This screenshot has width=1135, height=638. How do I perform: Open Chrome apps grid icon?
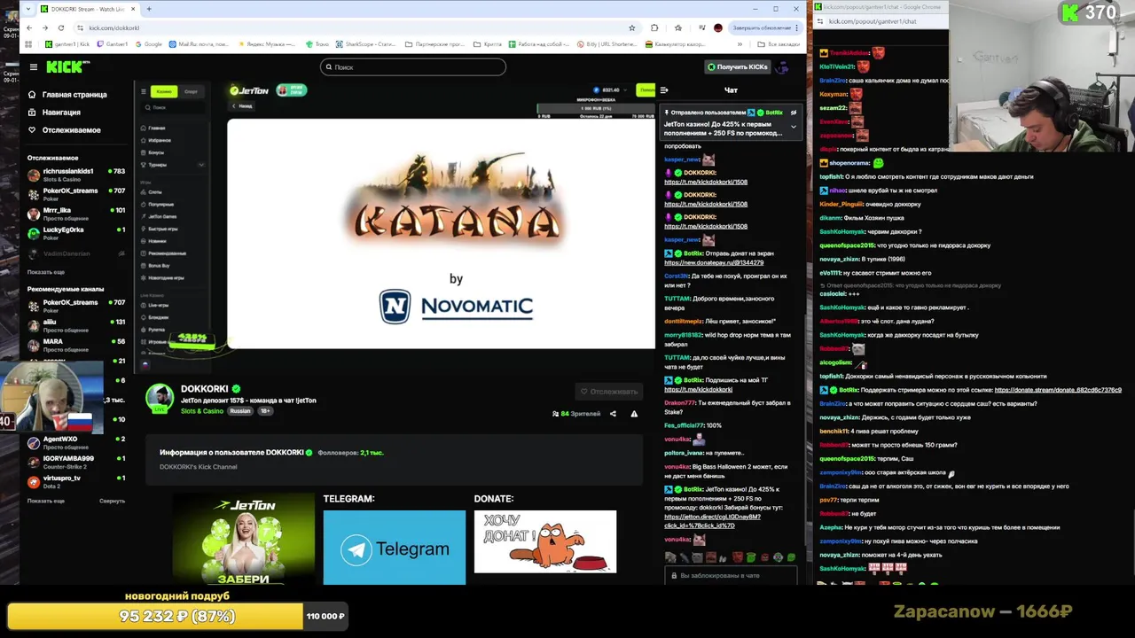tap(28, 43)
